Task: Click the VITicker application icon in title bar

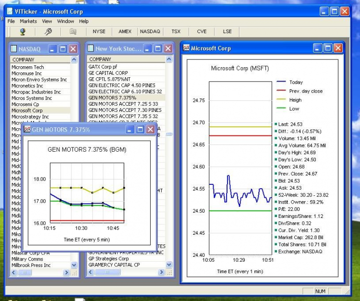Action: (x=9, y=11)
